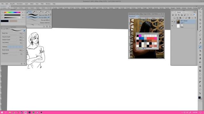Hide the Paper layer eye icon

(x=172, y=26)
